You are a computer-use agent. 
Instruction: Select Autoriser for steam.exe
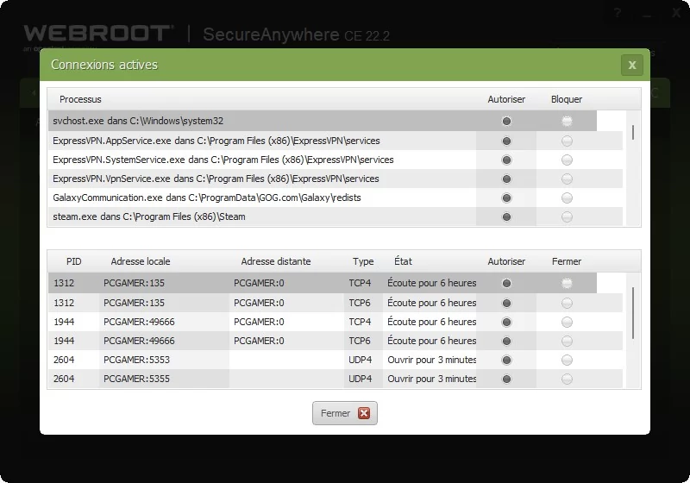506,216
